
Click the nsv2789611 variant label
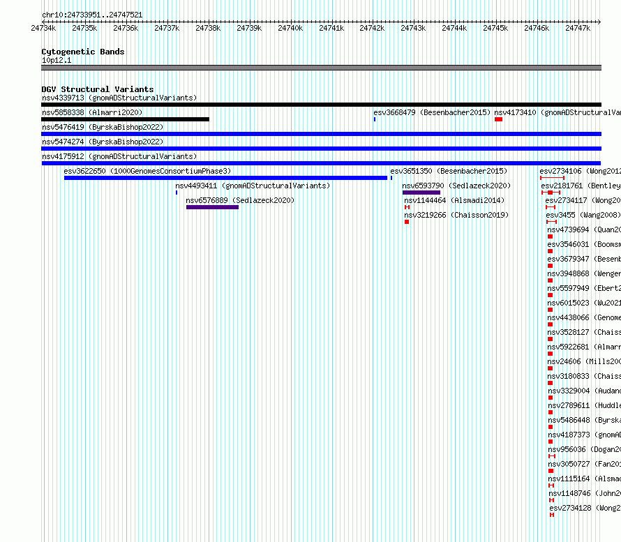point(584,405)
